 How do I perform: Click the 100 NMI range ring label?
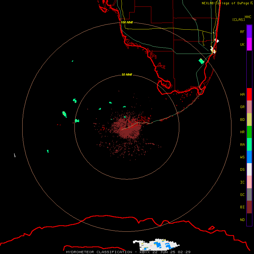pyautogui.click(x=127, y=22)
